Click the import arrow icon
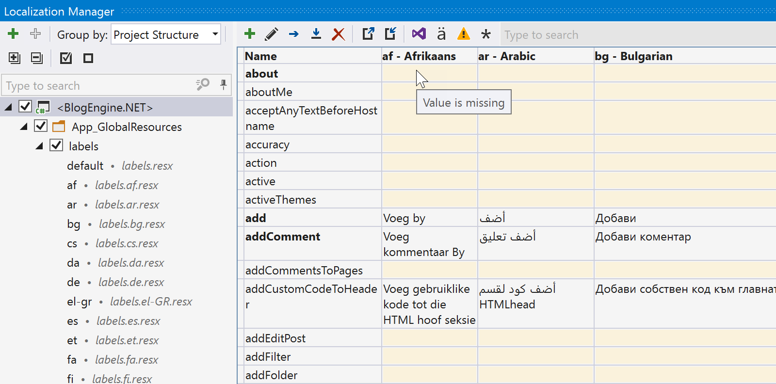Screen dimensions: 776x384 coord(390,34)
